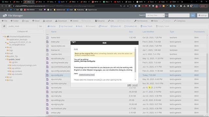Click the file icon next to home.html
This screenshot has width=209, height=117.
[47, 38]
